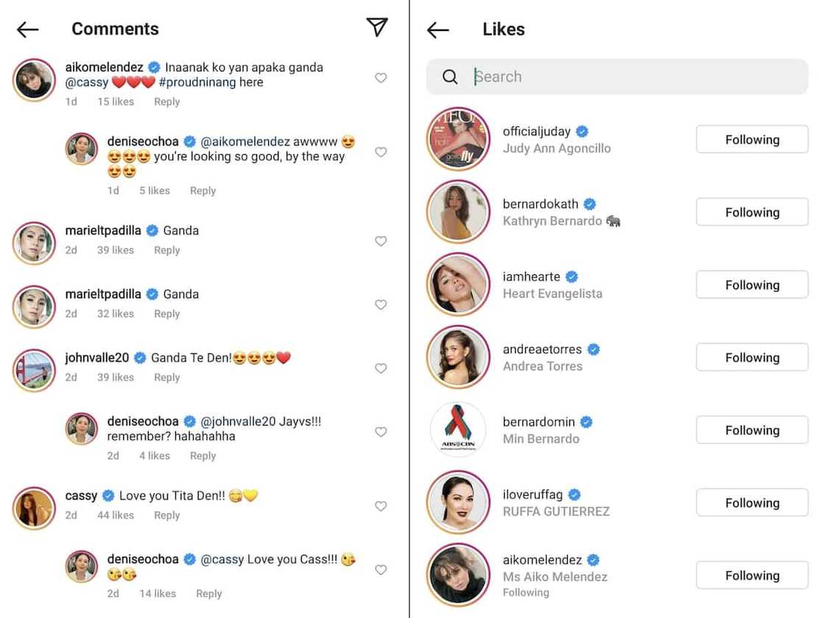This screenshot has height=618, width=825.
Task: Like johnvalle20's 'Ganda Te Den' comment
Action: (381, 368)
